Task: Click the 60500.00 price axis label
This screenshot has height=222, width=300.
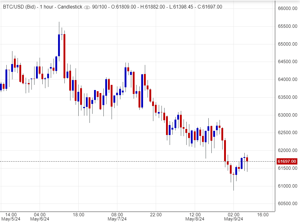Action: (287, 204)
